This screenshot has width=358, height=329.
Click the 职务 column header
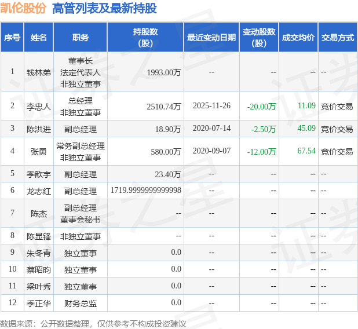[81, 37]
